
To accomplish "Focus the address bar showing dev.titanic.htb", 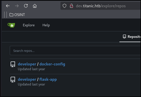I will pos(101,6).
